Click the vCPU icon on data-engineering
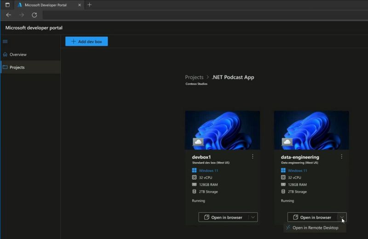 pyautogui.click(x=283, y=177)
